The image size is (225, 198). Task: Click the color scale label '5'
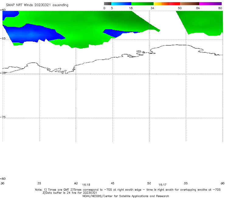tap(112, 8)
